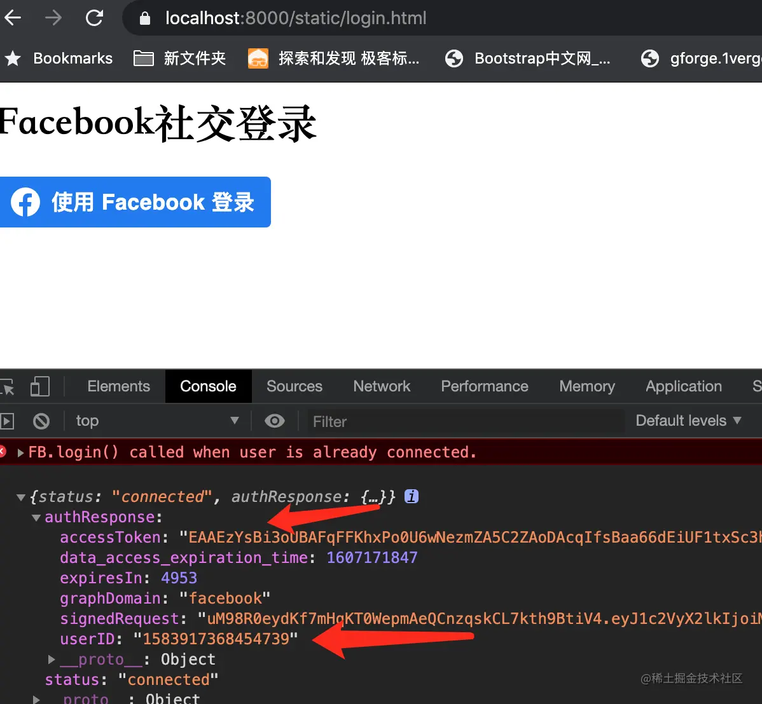The width and height of the screenshot is (762, 704).
Task: Show the console sidebar
Action: click(x=7, y=421)
